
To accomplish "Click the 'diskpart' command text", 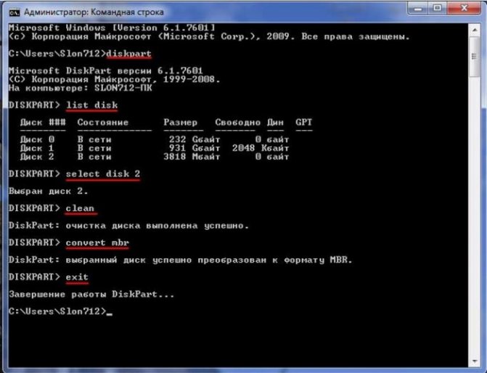I will [x=128, y=54].
